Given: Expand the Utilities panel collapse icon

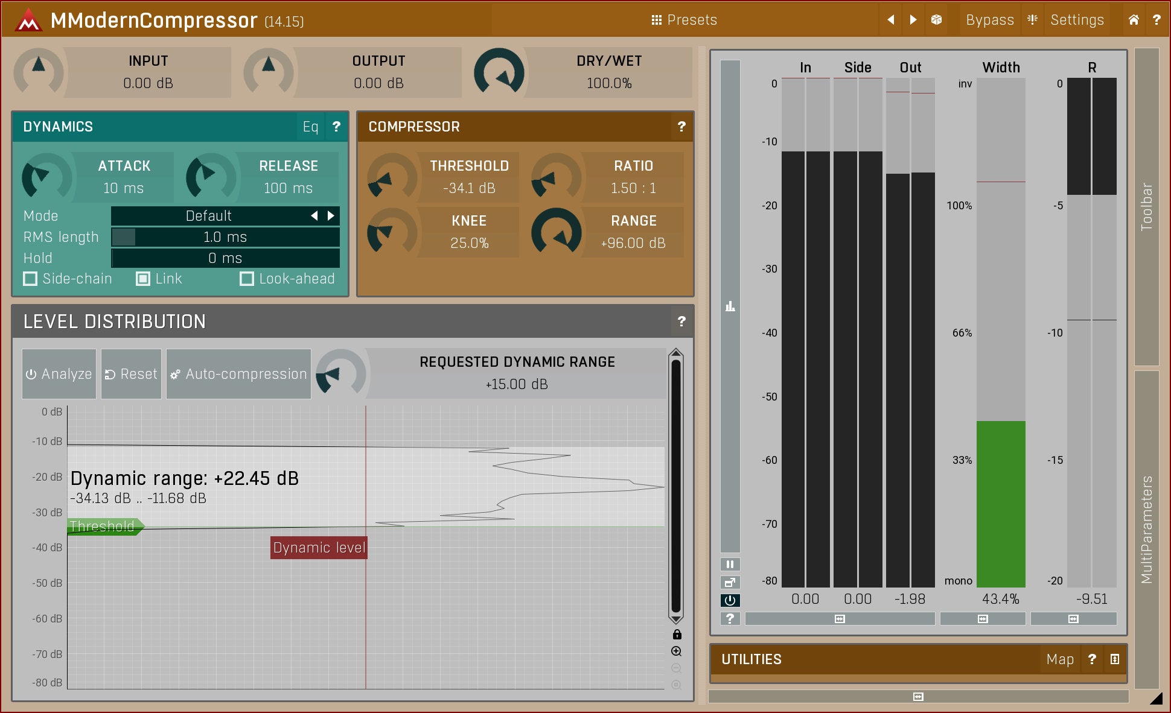Looking at the screenshot, I should click(x=1114, y=659).
